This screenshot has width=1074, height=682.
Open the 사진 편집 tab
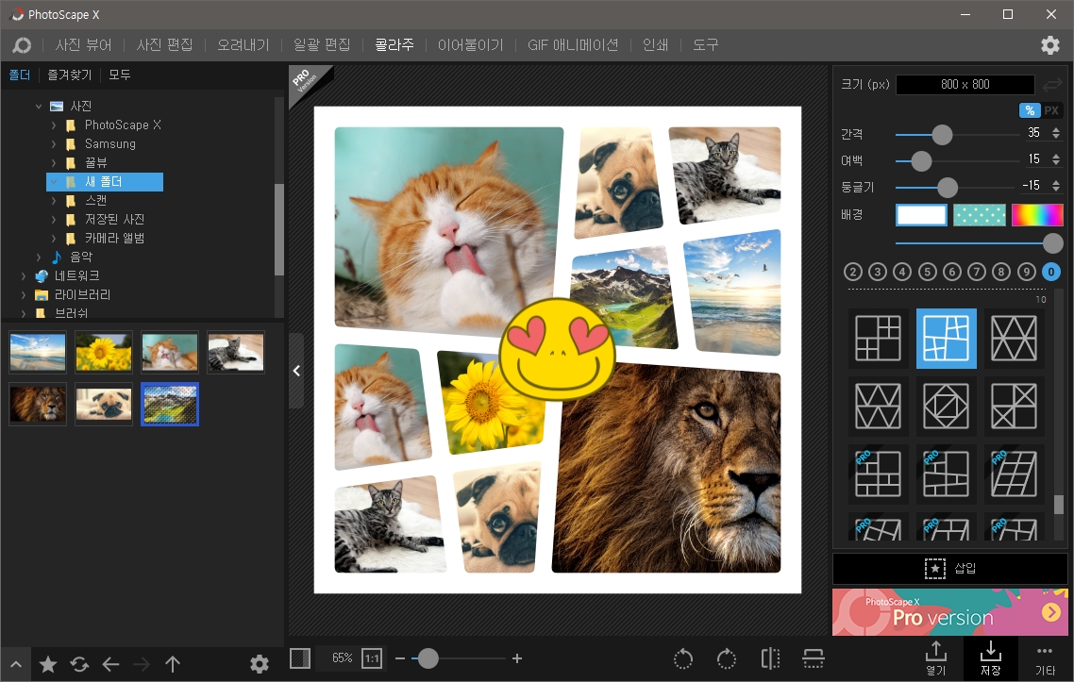164,45
